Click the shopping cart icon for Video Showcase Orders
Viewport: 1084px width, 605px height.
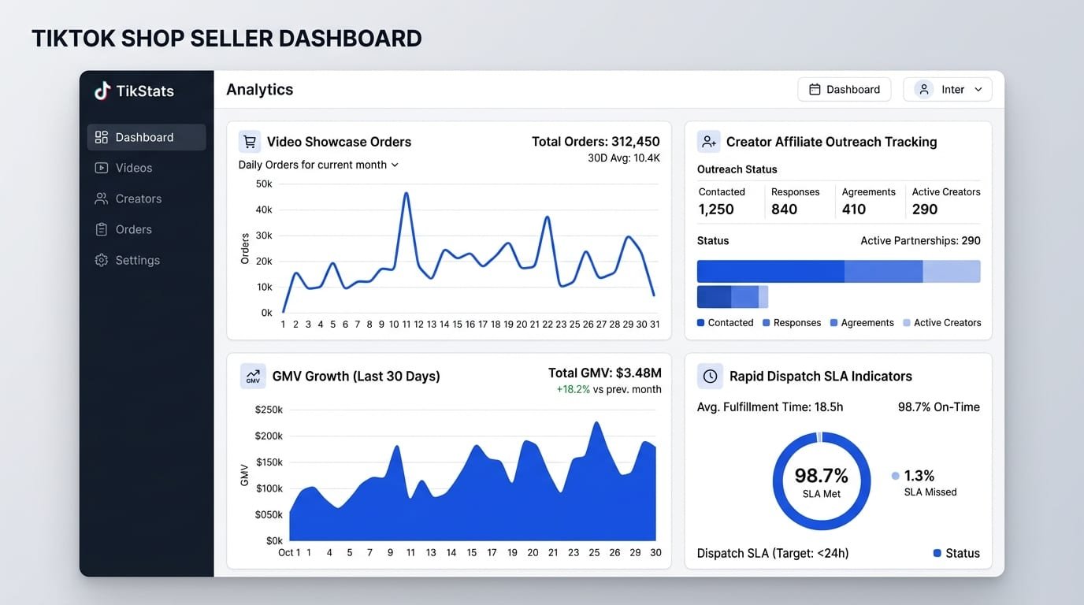point(250,142)
